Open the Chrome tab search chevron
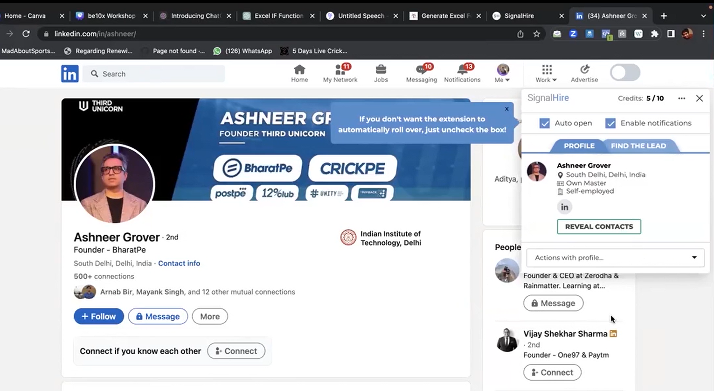 tap(703, 16)
